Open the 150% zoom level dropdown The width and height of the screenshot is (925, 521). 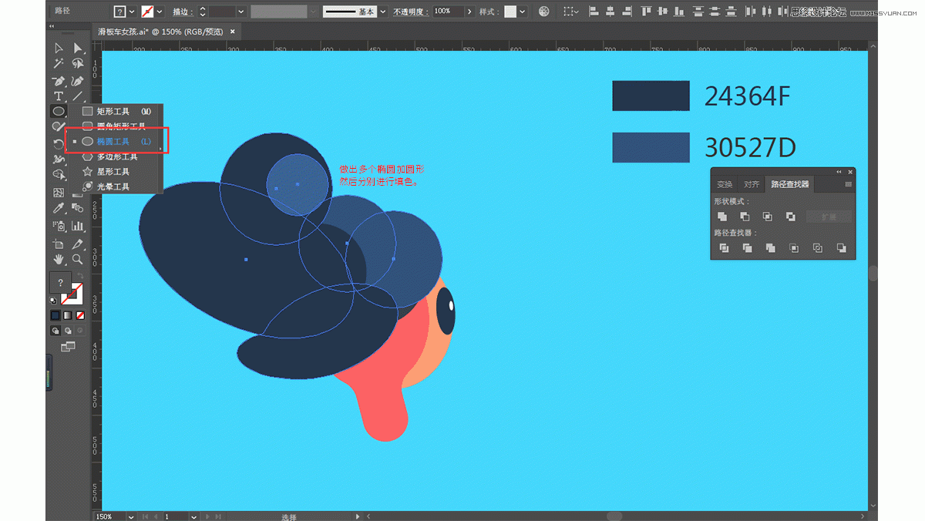131,516
